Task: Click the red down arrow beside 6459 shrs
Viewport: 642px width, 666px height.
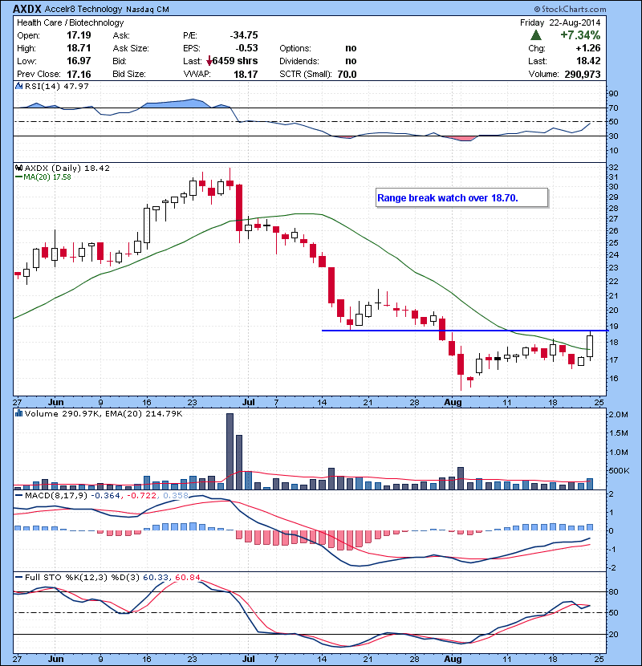Action: [x=209, y=61]
